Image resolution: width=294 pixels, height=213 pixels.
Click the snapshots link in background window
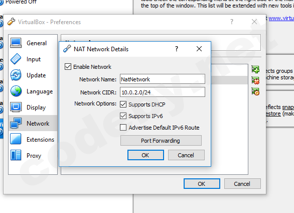click(x=288, y=107)
